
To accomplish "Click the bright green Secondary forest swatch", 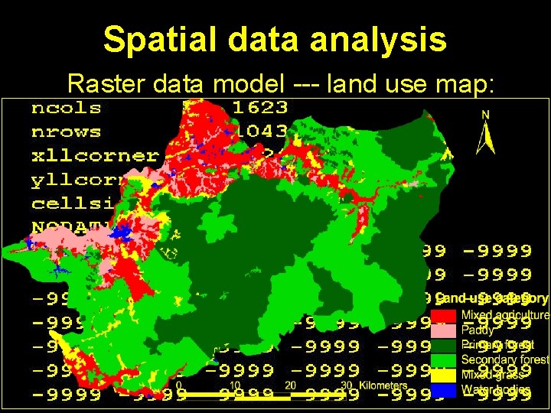I will pyautogui.click(x=443, y=360).
